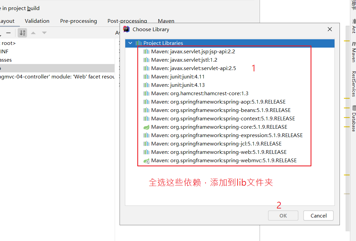Close the Choose Library dialog
The width and height of the screenshot is (356, 241).
click(330, 29)
